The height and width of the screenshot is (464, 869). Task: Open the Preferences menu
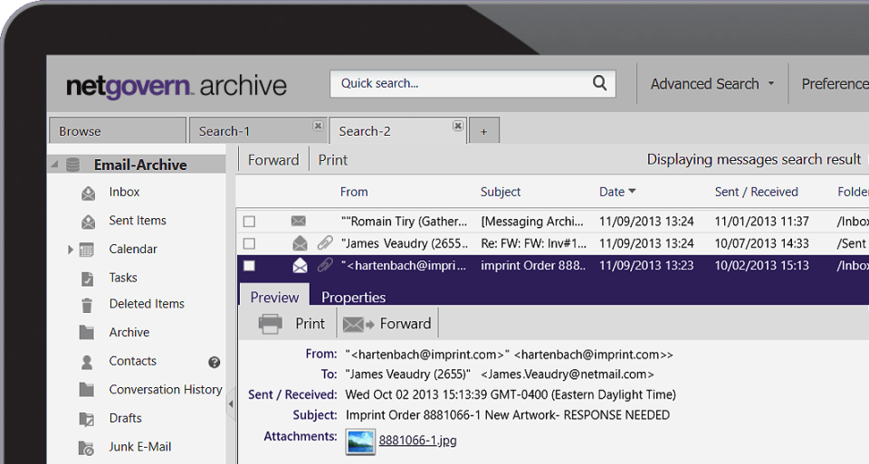click(836, 83)
